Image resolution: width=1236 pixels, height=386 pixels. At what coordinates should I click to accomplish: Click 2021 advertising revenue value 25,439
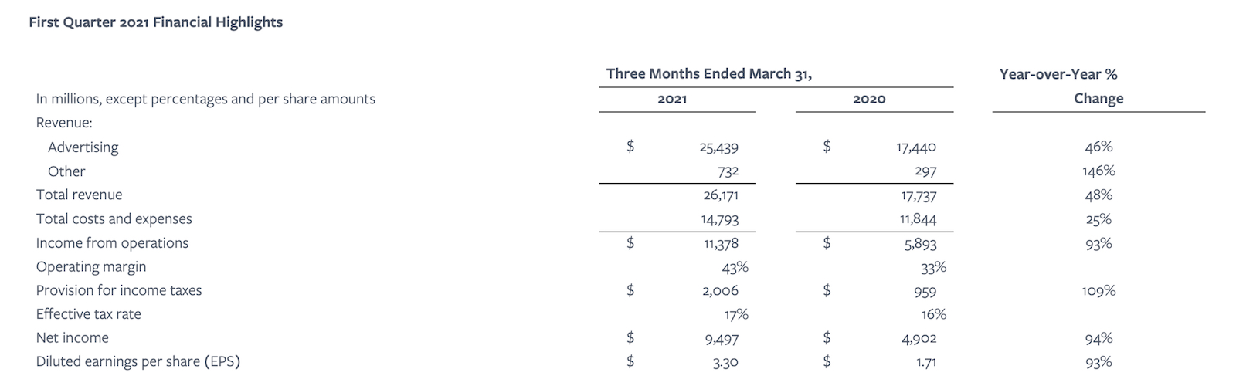[x=719, y=147]
